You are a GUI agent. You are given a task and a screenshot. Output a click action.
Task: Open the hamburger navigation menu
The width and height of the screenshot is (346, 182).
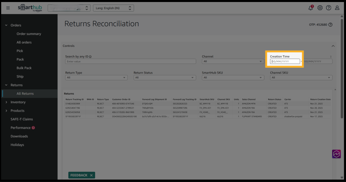click(8, 8)
